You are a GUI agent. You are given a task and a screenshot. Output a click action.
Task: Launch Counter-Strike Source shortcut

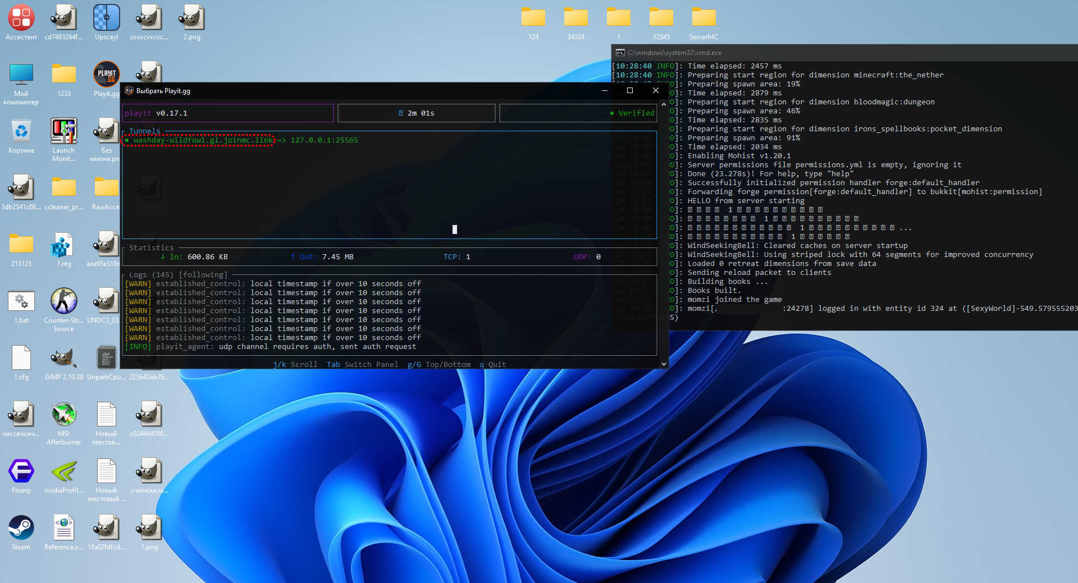(63, 302)
